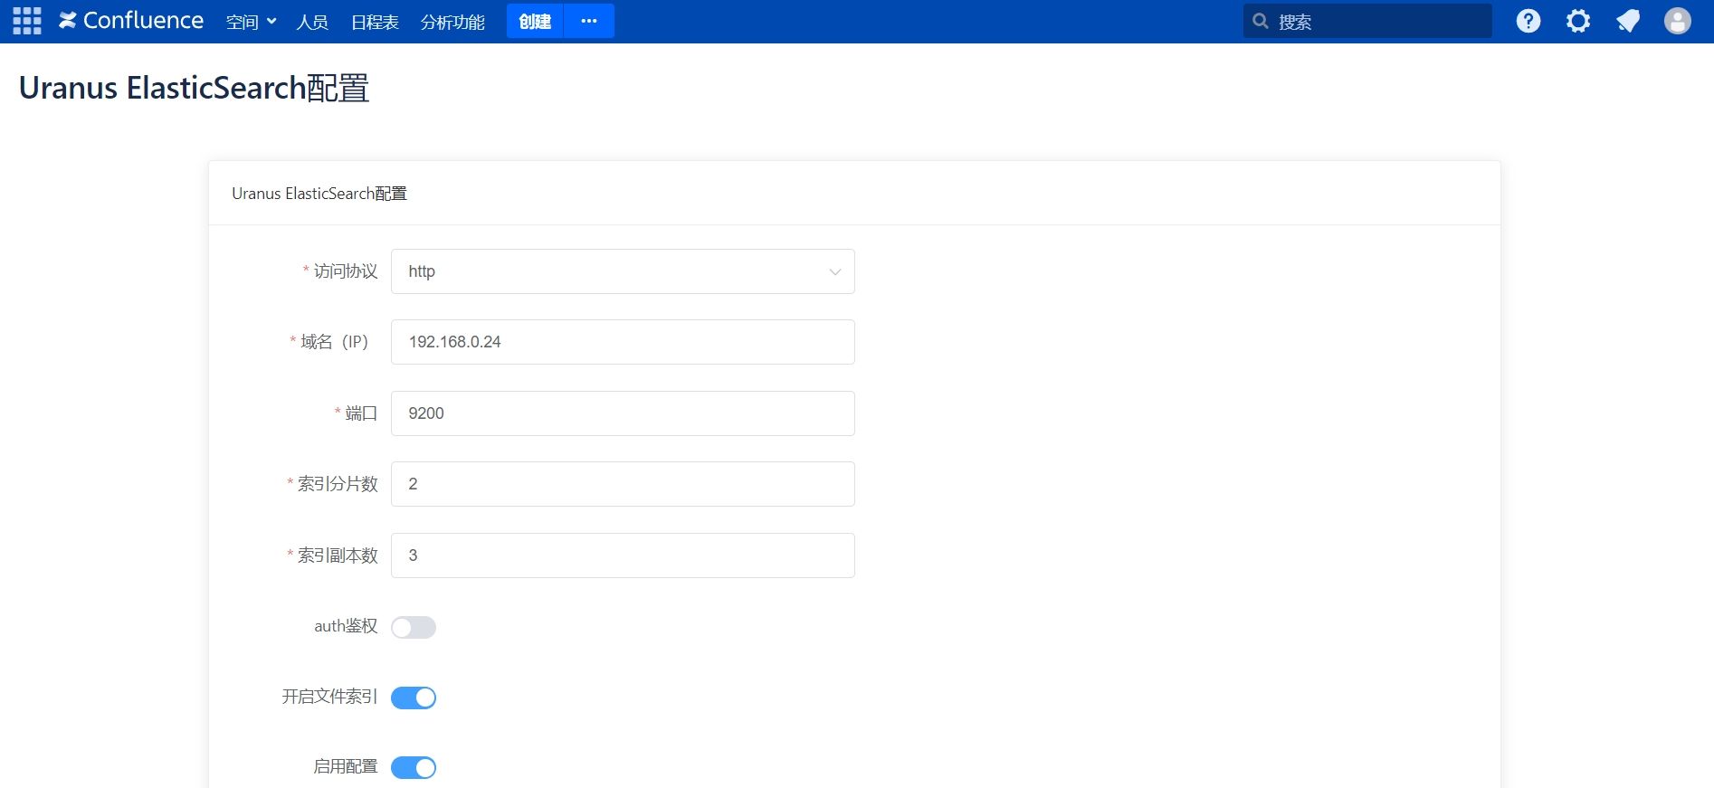Open the 空间 dropdown menu
This screenshot has height=788, width=1714.
point(251,22)
